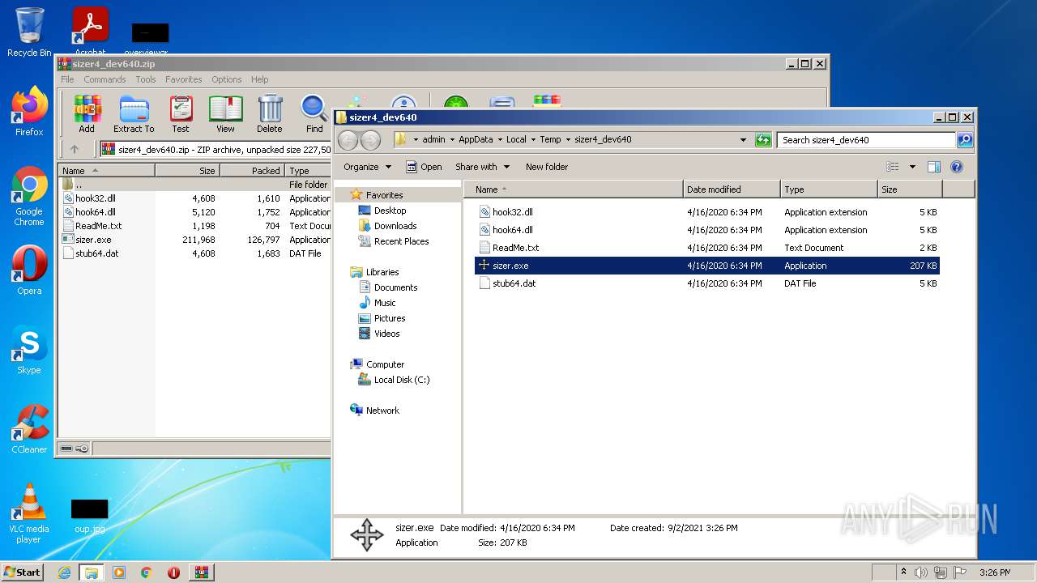This screenshot has height=583, width=1037.
Task: Open the Favorites menu in WinRAR
Action: [x=184, y=79]
